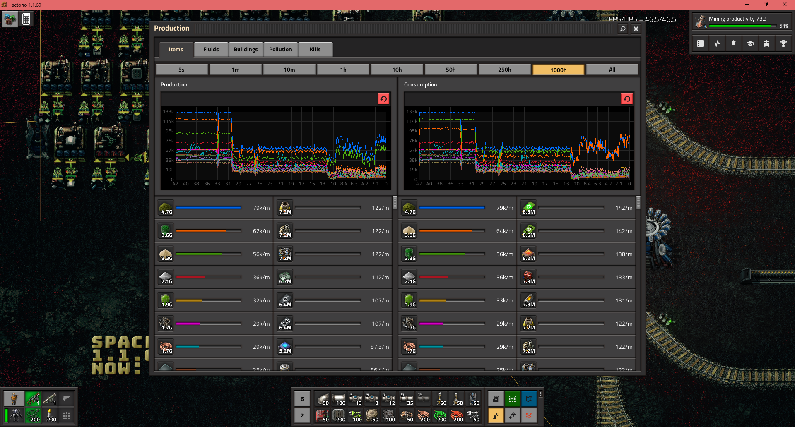Toggle the yellow highlighted shortcut button
Image resolution: width=795 pixels, height=427 pixels.
pyautogui.click(x=496, y=415)
